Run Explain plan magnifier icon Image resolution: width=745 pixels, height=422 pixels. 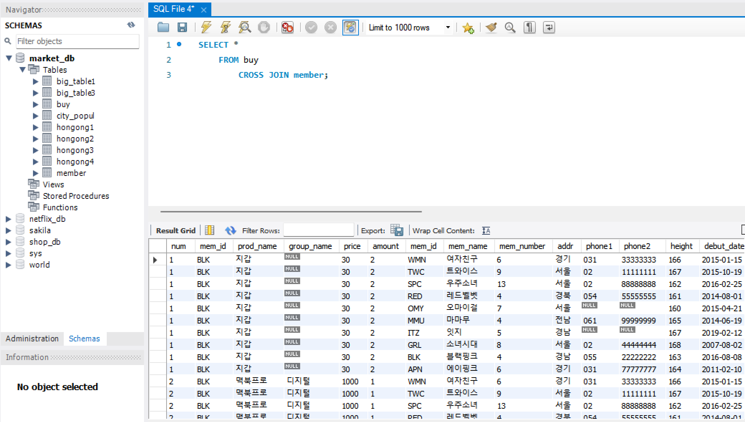click(245, 27)
